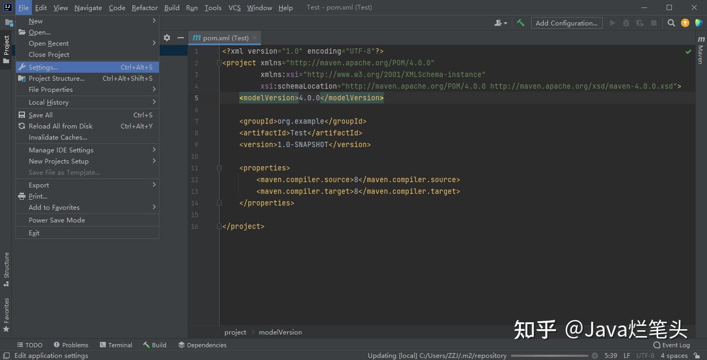Open the Refactor menu
Screen dimensions: 707x360
click(x=145, y=7)
